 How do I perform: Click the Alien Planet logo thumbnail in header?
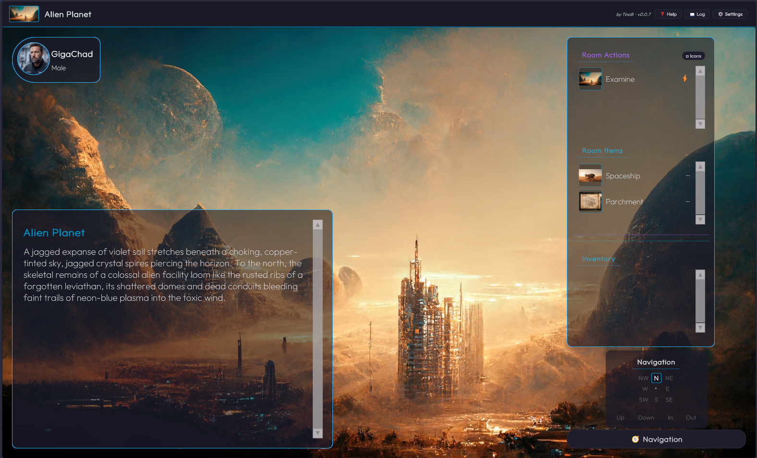(24, 14)
